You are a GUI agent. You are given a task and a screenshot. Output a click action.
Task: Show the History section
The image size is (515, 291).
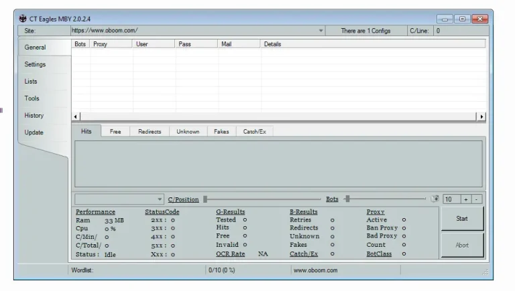pyautogui.click(x=34, y=115)
